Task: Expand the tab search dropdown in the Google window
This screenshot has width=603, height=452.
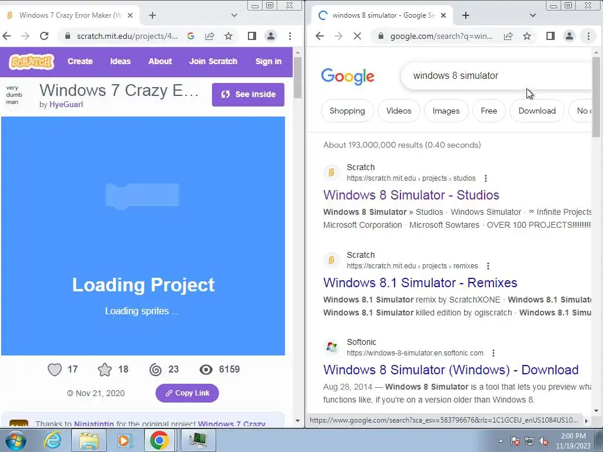Action: point(532,15)
